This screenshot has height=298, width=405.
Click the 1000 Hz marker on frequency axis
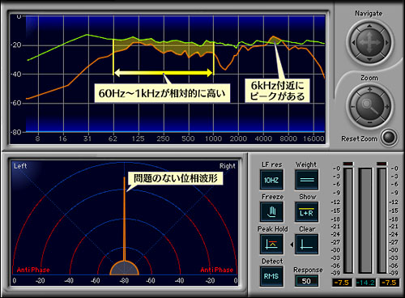tap(213, 138)
